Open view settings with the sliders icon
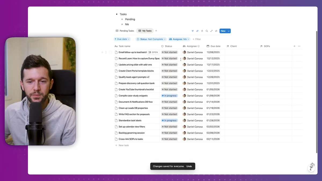 [216, 31]
